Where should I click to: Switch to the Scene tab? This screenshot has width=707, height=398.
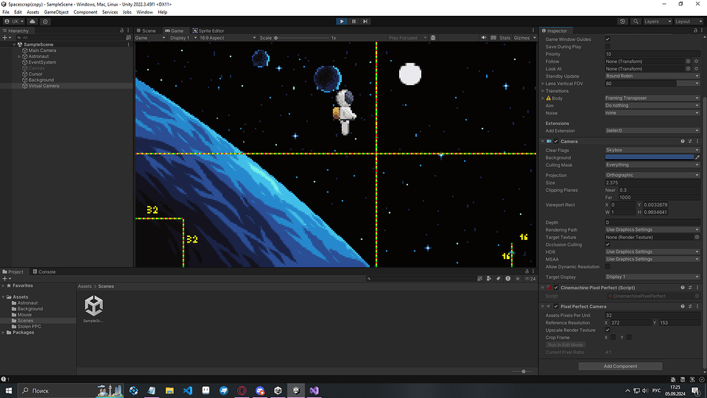point(148,30)
